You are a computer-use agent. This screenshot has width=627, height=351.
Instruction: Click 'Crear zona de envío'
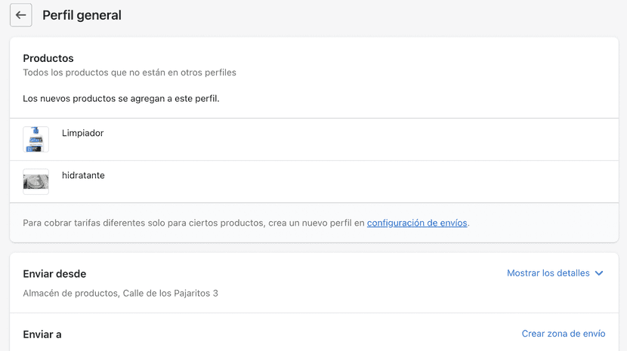pyautogui.click(x=563, y=334)
